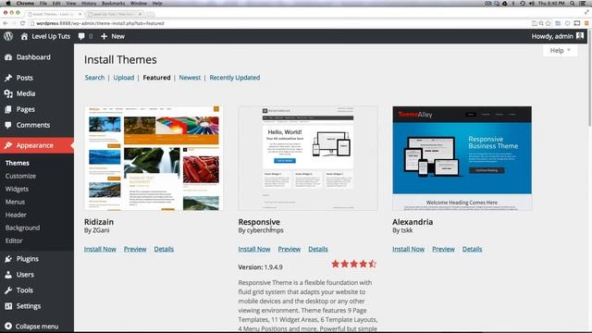Click Howdy, admin account text

[552, 36]
